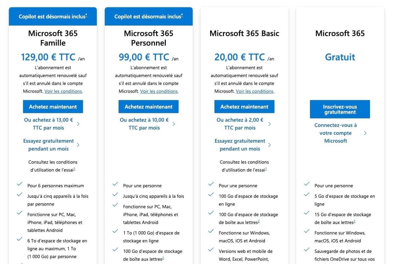Click Achetez maintenant for Microsoft 365 Famille
Image resolution: width=394 pixels, height=264 pixels.
53,106
